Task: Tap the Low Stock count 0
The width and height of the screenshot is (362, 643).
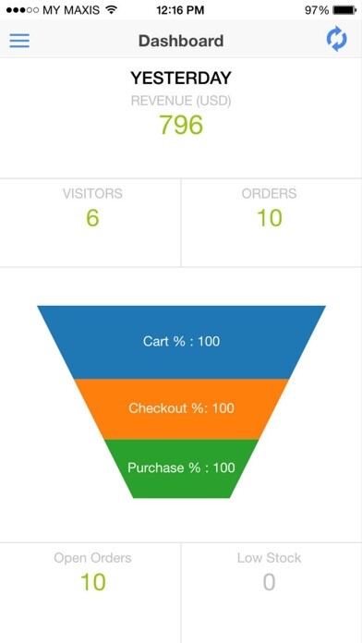Action: (269, 582)
